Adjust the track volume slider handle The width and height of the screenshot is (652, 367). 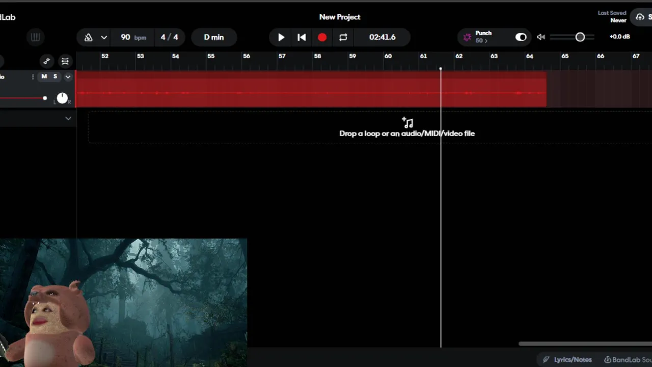point(45,98)
